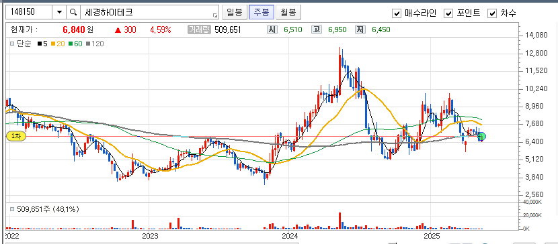
Task: Click the open price value 6,510
Action: tap(293, 29)
